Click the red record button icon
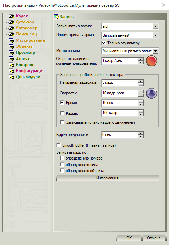The width and height of the screenshot is (169, 245). click(x=151, y=61)
